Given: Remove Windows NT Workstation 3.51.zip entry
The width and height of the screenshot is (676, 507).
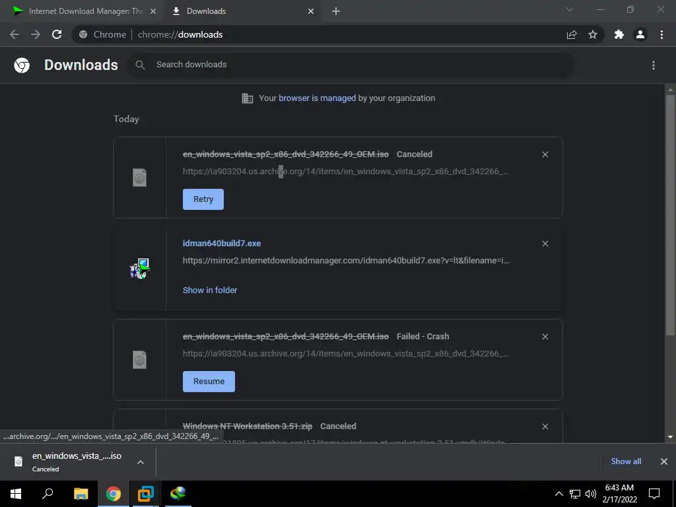Looking at the screenshot, I should click(545, 426).
